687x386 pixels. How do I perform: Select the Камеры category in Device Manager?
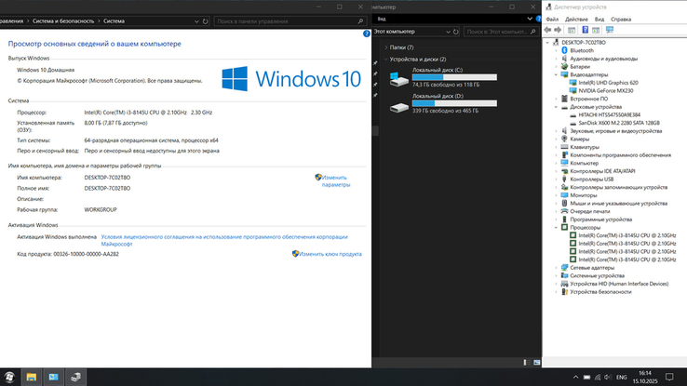579,139
